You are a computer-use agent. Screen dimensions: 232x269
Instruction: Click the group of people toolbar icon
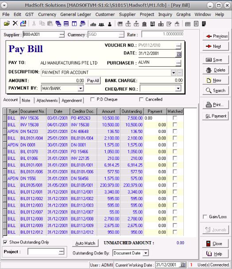pyautogui.click(x=101, y=24)
